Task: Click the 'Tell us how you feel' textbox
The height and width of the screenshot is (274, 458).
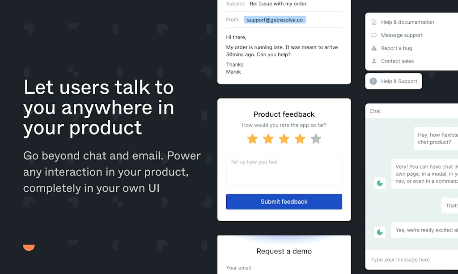Action: (x=284, y=170)
